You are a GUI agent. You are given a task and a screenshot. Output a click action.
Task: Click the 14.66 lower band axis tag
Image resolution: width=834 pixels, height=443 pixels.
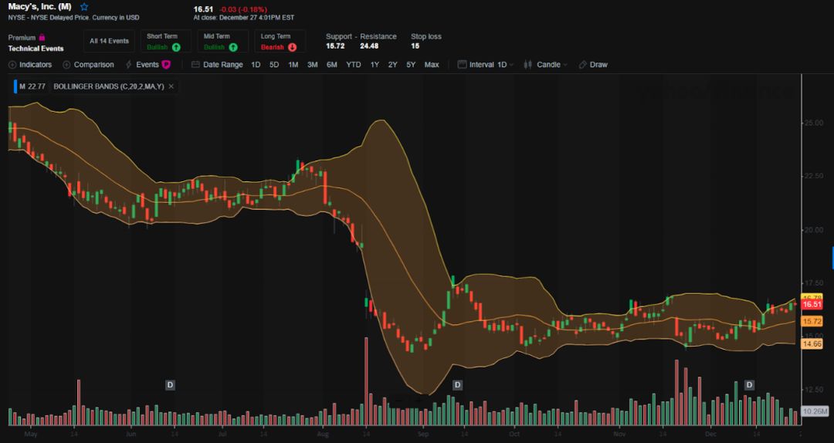[812, 344]
